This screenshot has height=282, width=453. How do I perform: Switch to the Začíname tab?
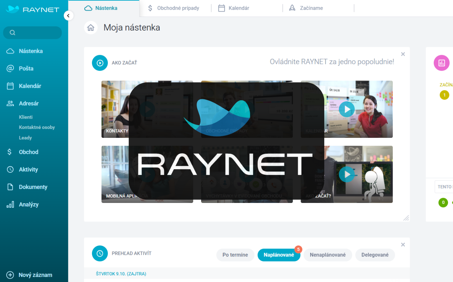pyautogui.click(x=319, y=8)
